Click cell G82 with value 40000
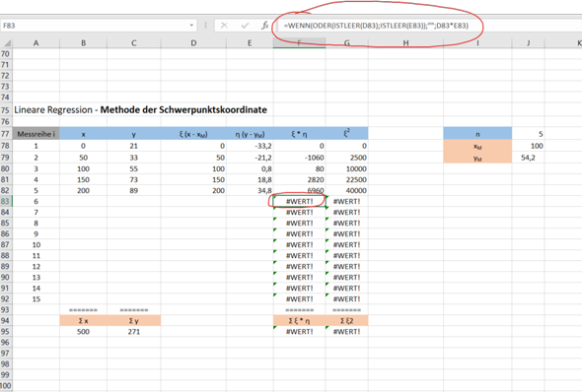This screenshot has width=582, height=392. tap(346, 190)
